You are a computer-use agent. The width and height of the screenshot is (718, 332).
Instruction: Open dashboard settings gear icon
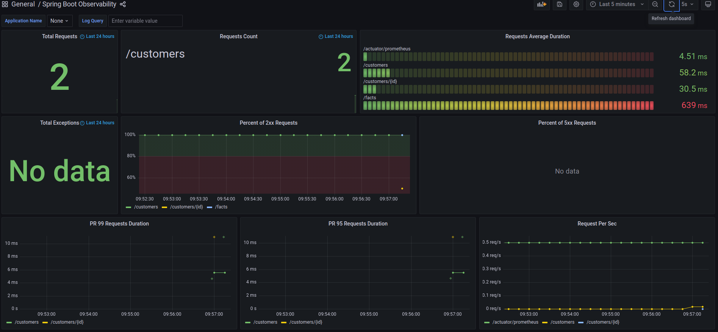(x=576, y=4)
